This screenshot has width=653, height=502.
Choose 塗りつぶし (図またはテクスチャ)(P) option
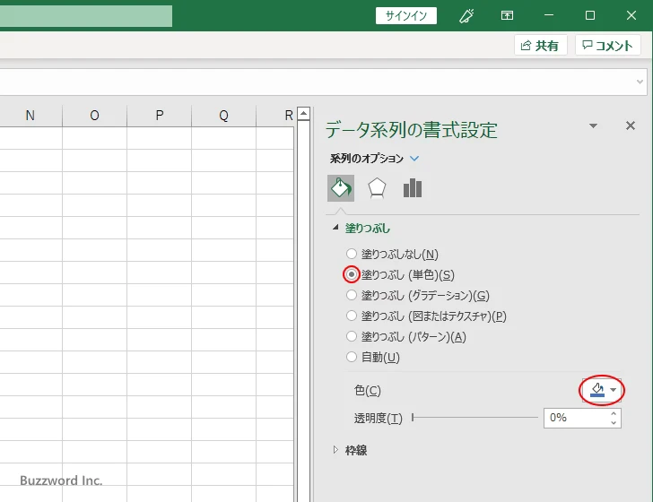352,316
